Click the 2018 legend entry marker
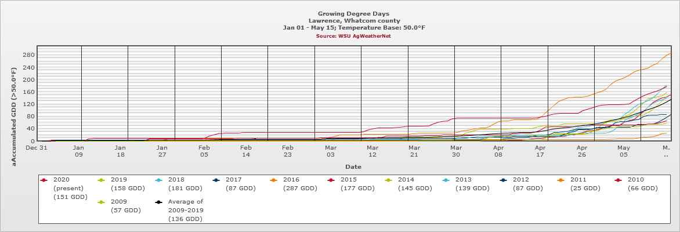The image size is (680, 232). pyautogui.click(x=159, y=180)
